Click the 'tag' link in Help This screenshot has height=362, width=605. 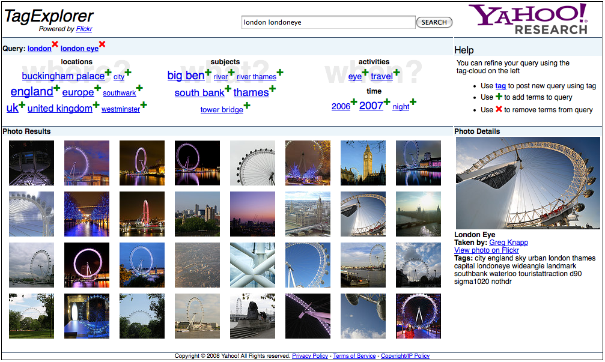[500, 86]
